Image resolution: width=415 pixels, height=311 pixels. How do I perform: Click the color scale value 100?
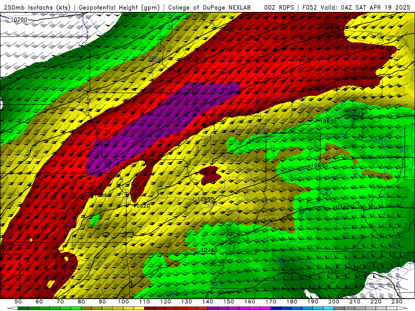pos(123,302)
